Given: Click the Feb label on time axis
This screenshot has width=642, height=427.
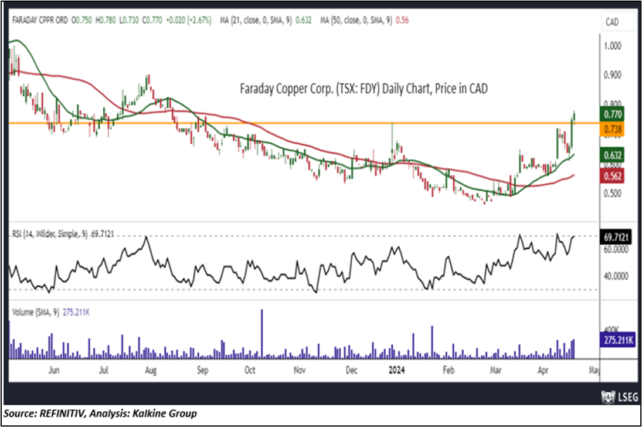Looking at the screenshot, I should 449,370.
